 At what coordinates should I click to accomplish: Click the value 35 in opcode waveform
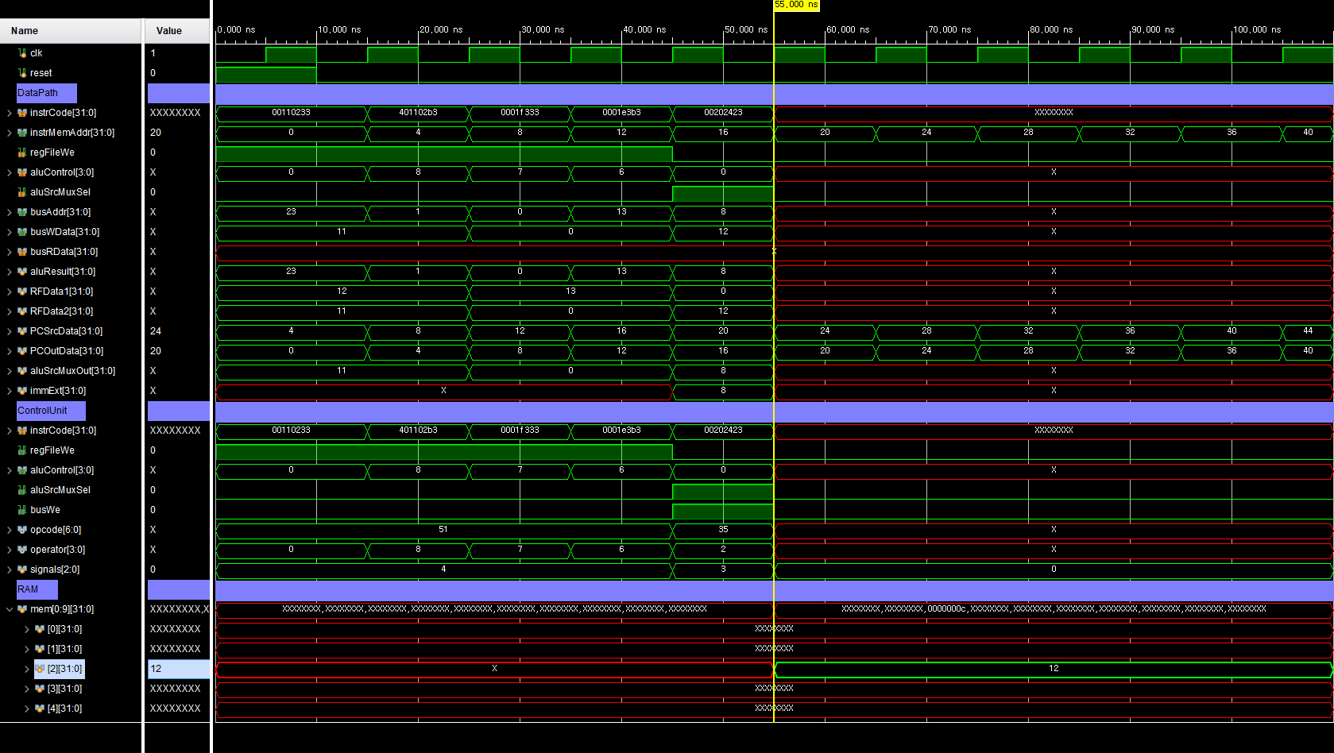pyautogui.click(x=723, y=530)
